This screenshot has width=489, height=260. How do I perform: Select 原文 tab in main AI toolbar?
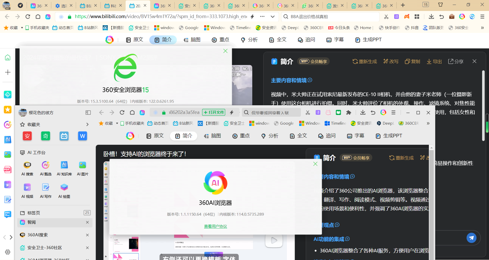pyautogui.click(x=135, y=40)
